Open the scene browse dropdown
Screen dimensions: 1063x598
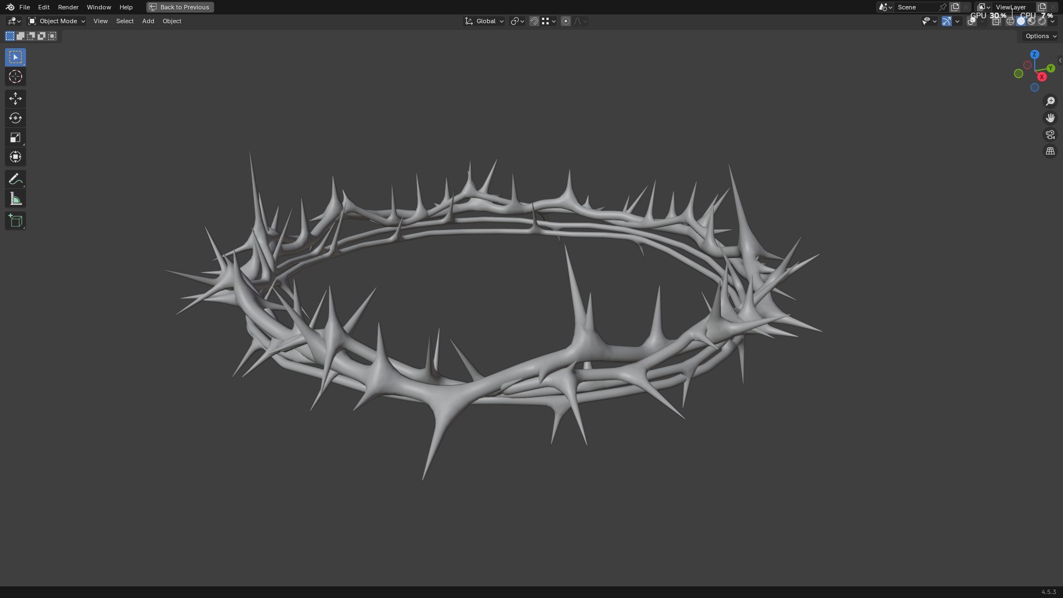(x=885, y=7)
